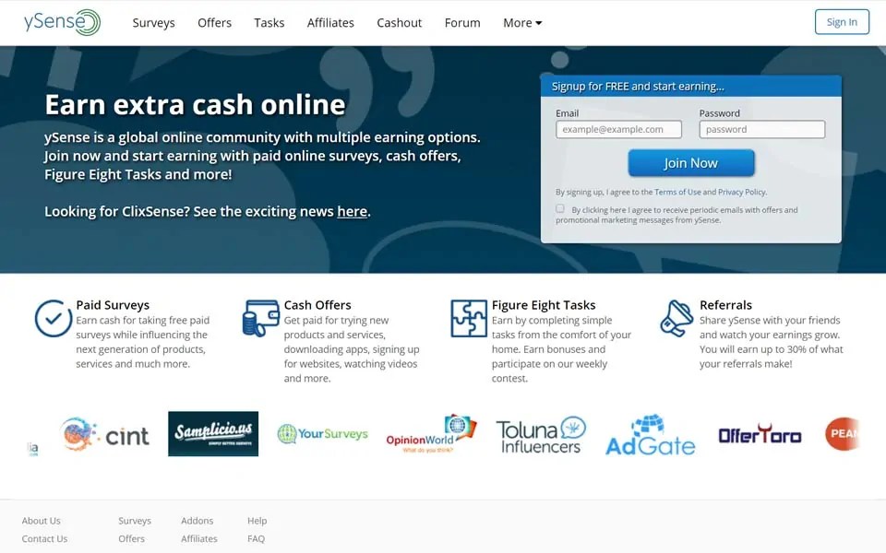Switch to the Forum section

pos(461,22)
